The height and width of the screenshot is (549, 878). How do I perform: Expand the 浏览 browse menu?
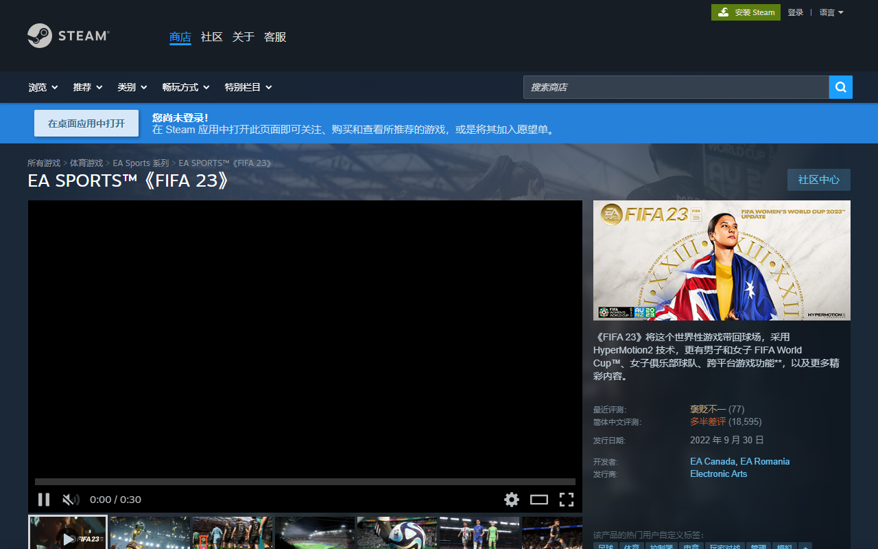coord(43,87)
